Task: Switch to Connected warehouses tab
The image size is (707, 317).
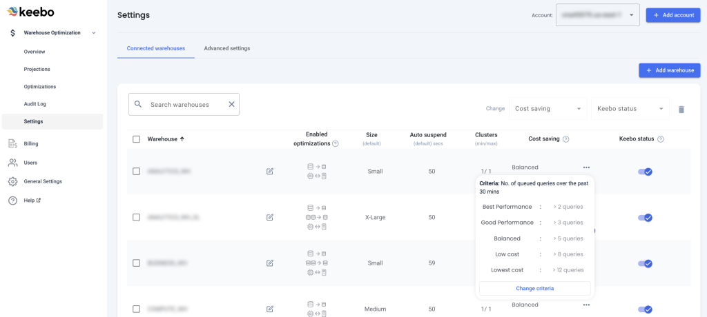Action: 155,48
